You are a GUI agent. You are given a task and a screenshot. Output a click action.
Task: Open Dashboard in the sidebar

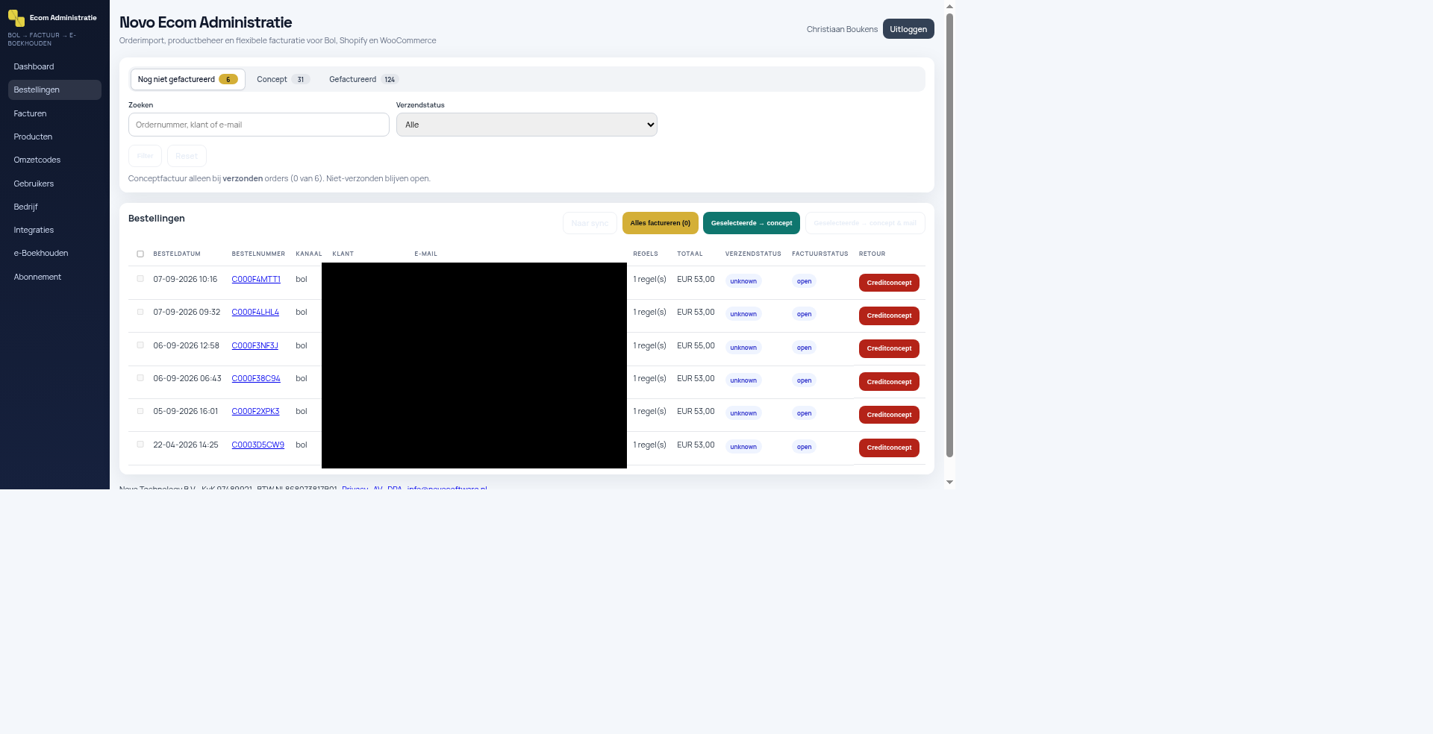pos(54,66)
